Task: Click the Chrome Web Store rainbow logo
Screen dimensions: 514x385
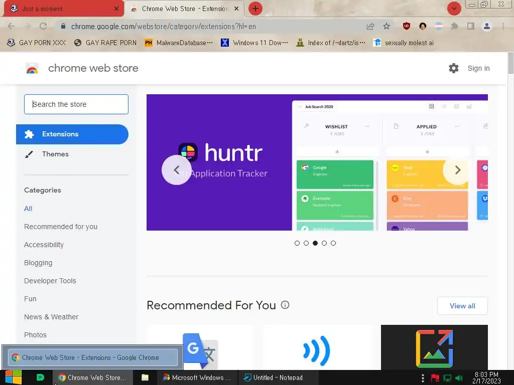Action: [32, 68]
